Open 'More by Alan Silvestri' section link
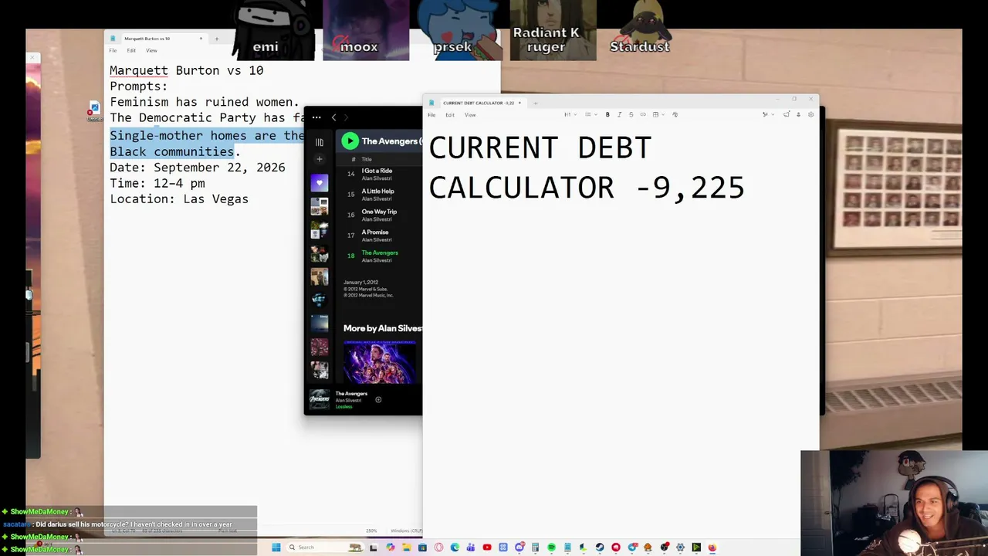 [x=383, y=328]
